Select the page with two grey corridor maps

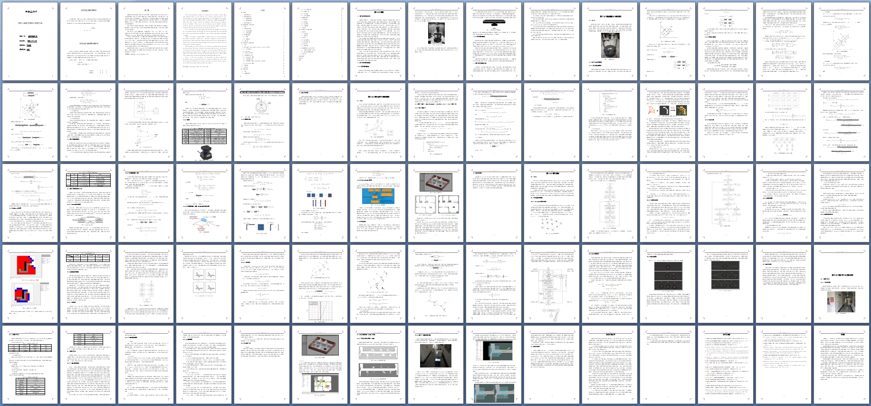pos(377,365)
